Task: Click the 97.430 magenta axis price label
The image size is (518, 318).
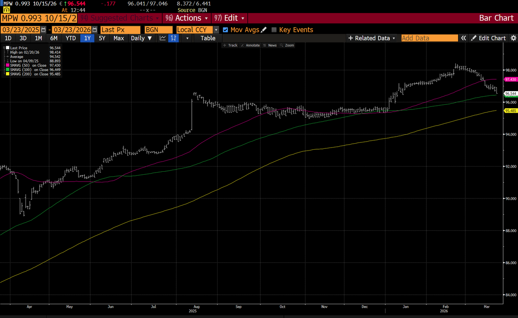Action: click(510, 79)
